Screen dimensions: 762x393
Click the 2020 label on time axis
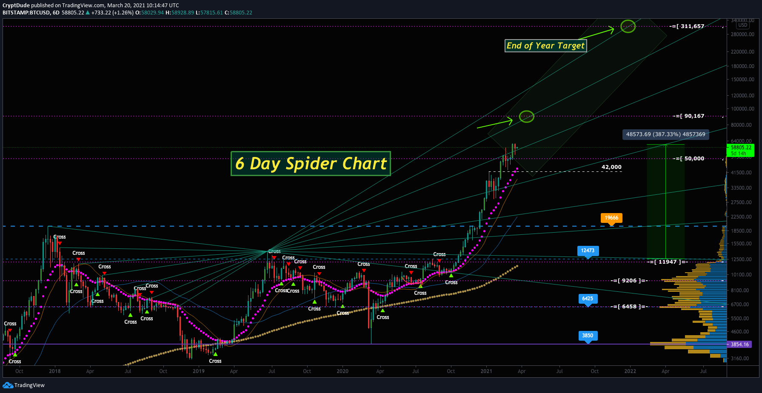[342, 371]
